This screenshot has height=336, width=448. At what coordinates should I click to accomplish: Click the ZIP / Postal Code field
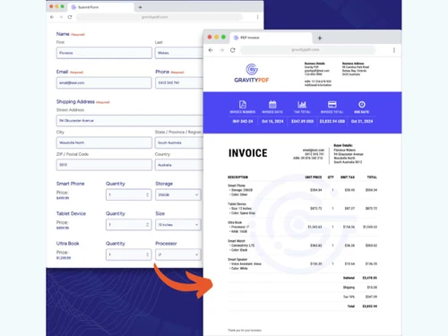[x=104, y=165]
